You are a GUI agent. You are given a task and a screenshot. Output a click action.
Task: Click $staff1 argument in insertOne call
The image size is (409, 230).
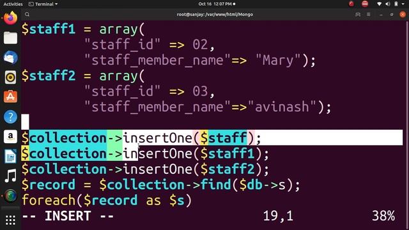click(x=228, y=153)
